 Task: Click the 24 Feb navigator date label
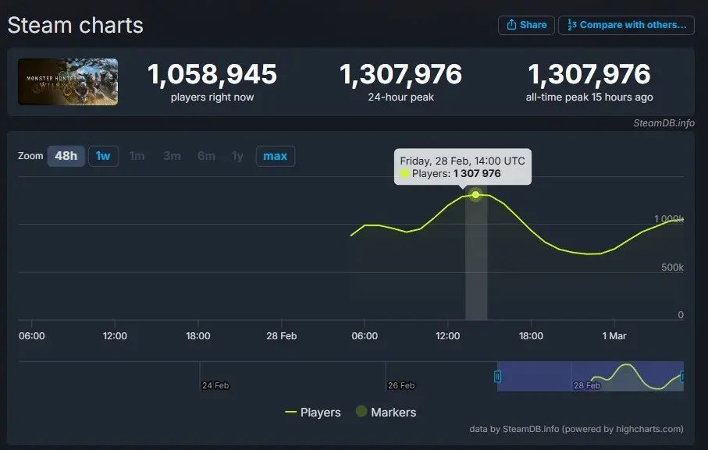[x=215, y=385]
